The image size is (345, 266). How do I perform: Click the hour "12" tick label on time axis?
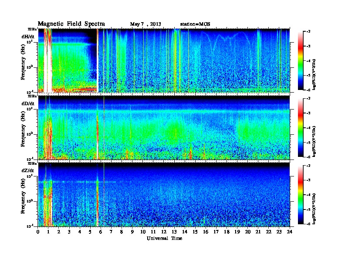[x=164, y=232]
